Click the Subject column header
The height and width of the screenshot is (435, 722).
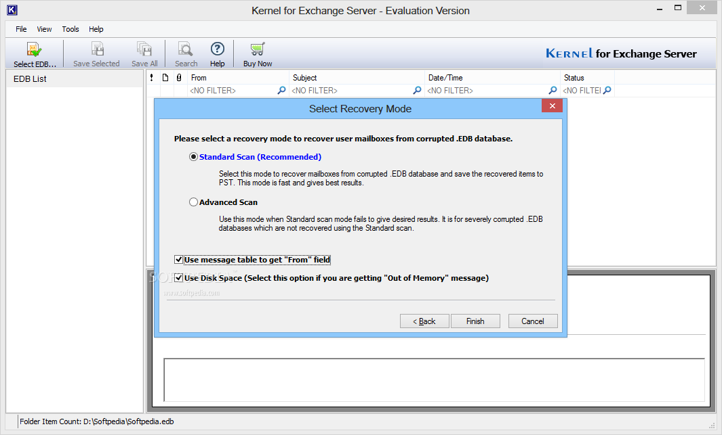[357, 78]
